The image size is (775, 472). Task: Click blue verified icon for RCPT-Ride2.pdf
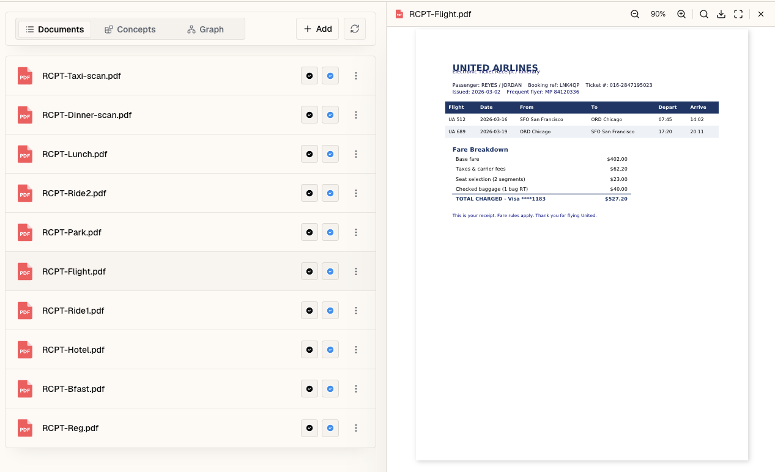(x=330, y=193)
